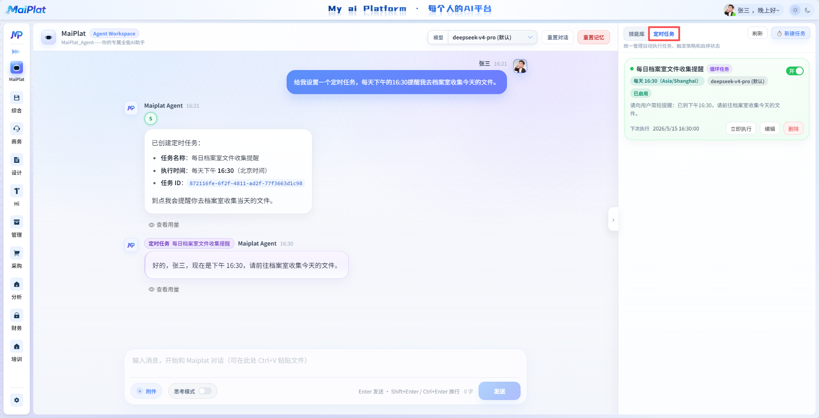Click the task ID code 872116fe
The width and height of the screenshot is (819, 418).
246,183
